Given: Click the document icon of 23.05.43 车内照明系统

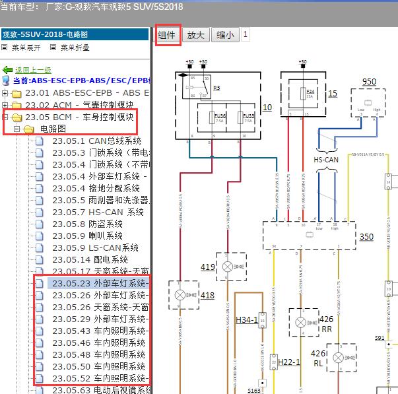Looking at the screenshot, I should [x=40, y=331].
